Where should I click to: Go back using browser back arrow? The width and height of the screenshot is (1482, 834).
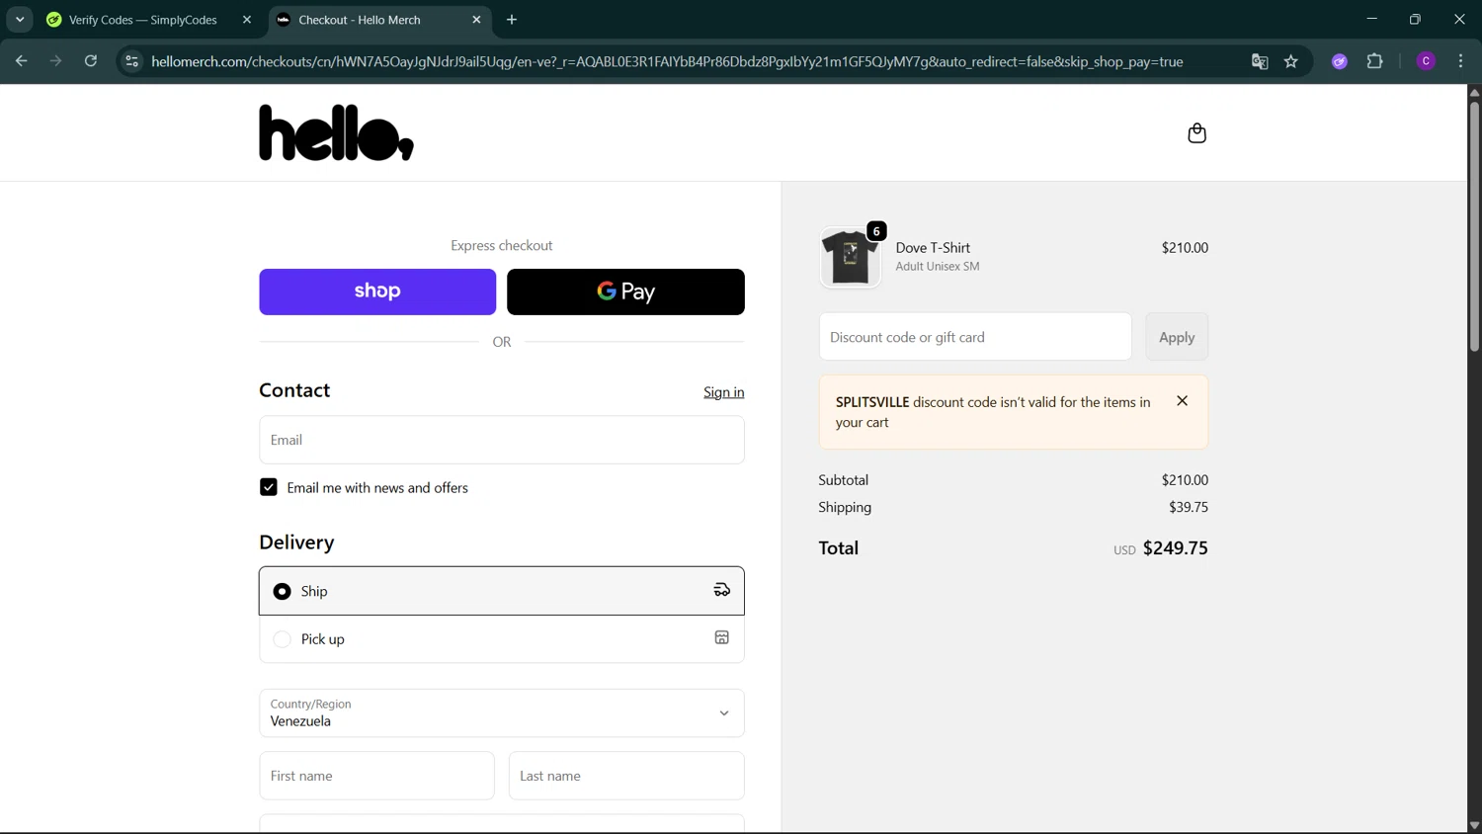click(x=21, y=61)
